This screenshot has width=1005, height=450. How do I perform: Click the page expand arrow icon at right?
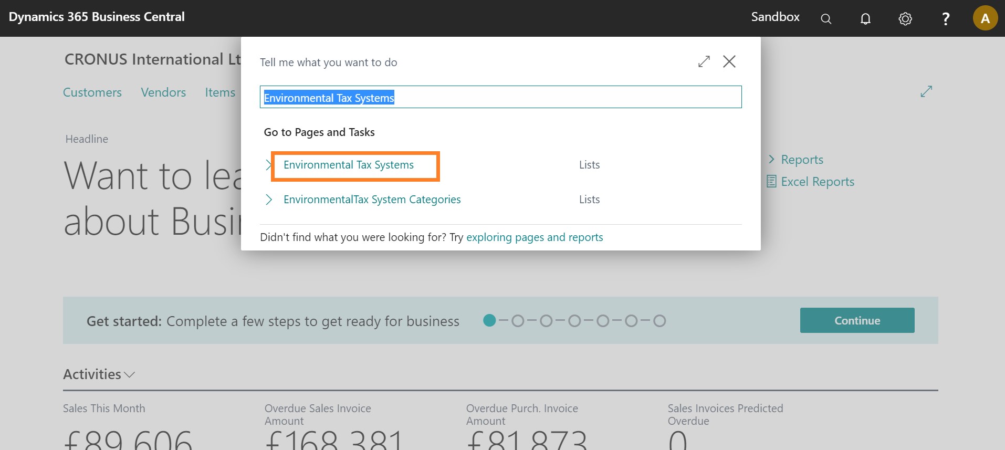pyautogui.click(x=926, y=91)
